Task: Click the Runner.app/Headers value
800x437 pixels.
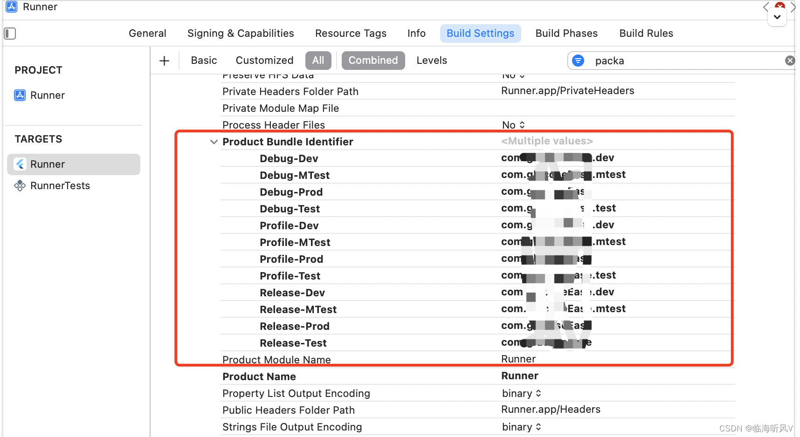Action: 551,410
